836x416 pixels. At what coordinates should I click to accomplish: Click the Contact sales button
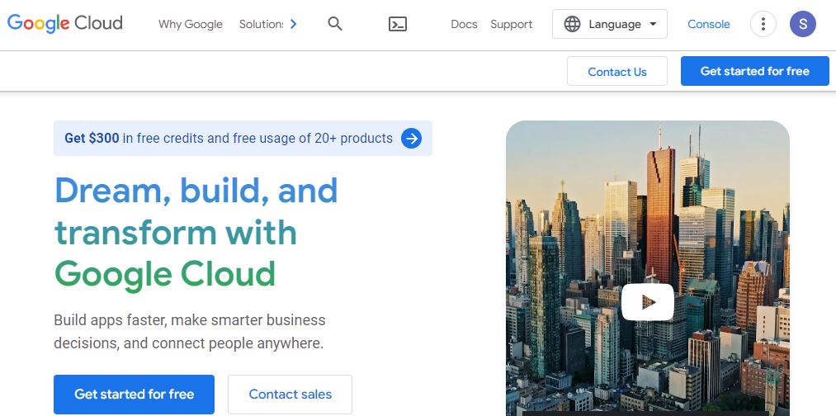pyautogui.click(x=290, y=395)
